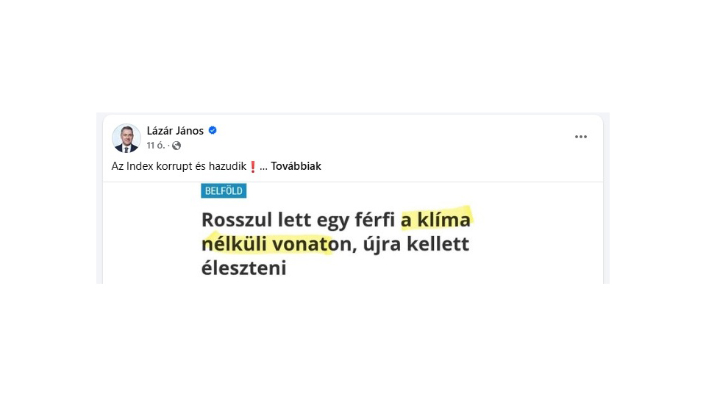Open the Lázár János name link
The height and width of the screenshot is (397, 706).
coord(175,131)
